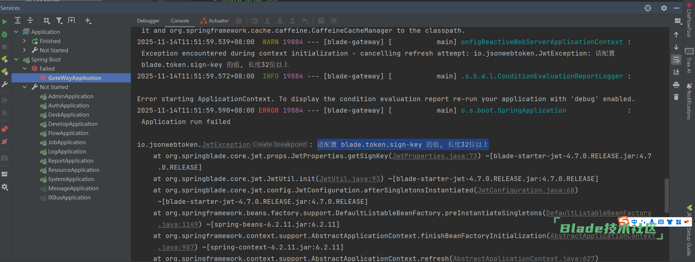Click the Expand All toolbar icon
Image resolution: width=695 pixels, height=262 pixels.
pyautogui.click(x=18, y=21)
